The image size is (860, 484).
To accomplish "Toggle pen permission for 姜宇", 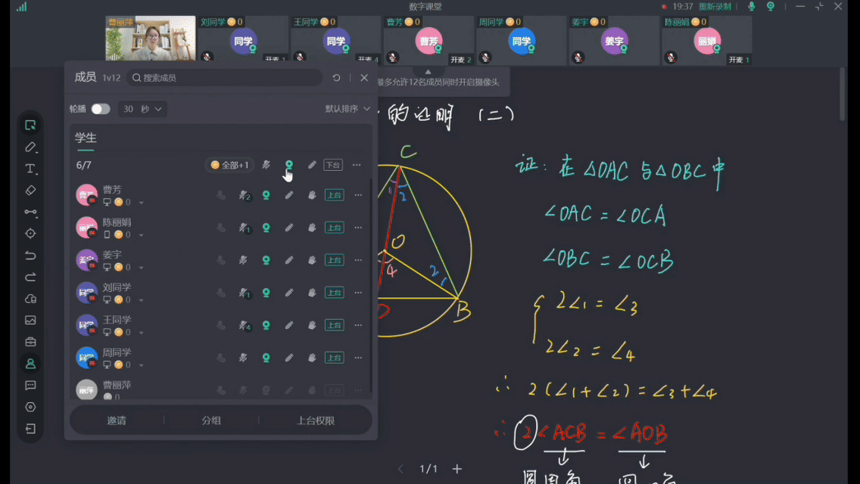I will (x=289, y=260).
